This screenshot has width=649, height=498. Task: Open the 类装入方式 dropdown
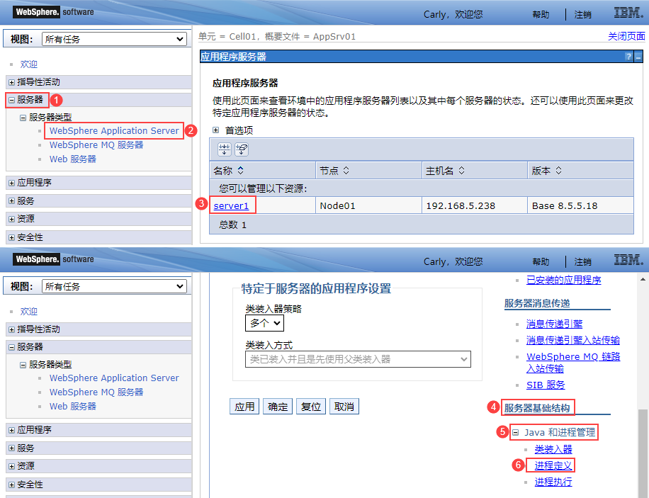point(358,359)
